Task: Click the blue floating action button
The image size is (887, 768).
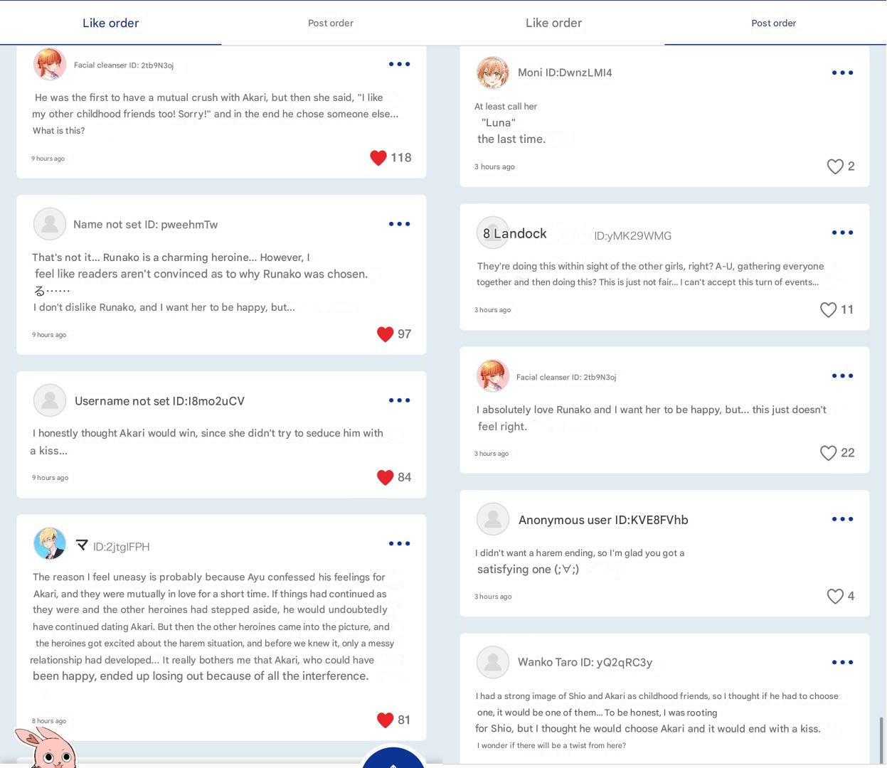Action: click(x=393, y=758)
